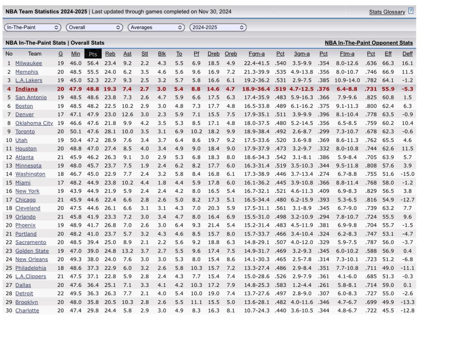The height and width of the screenshot is (337, 451).
Task: Go to Golden State team stats
Action: 32,251
